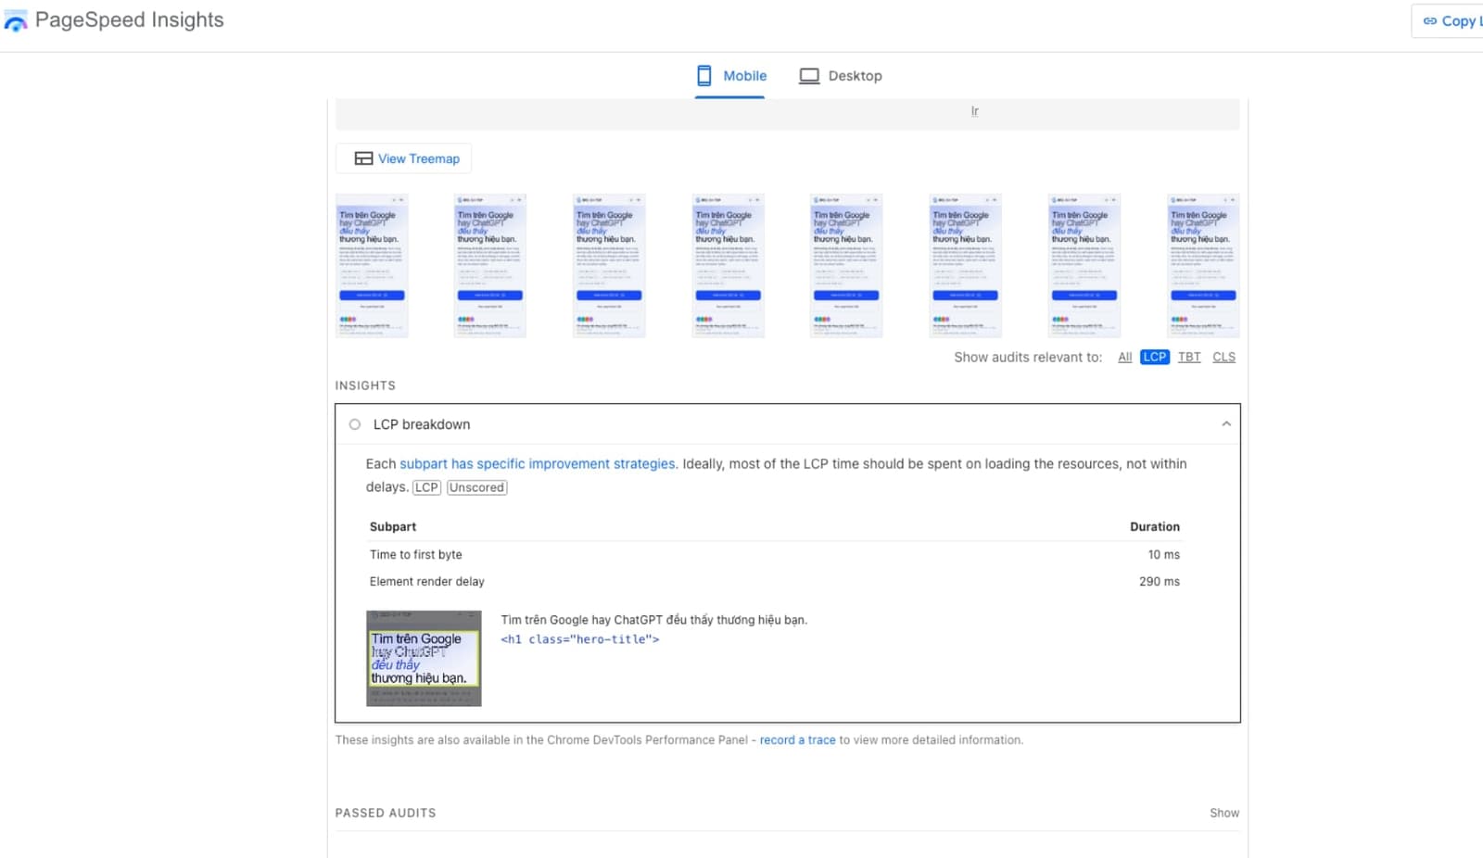Click the Duration column header

(x=1155, y=526)
